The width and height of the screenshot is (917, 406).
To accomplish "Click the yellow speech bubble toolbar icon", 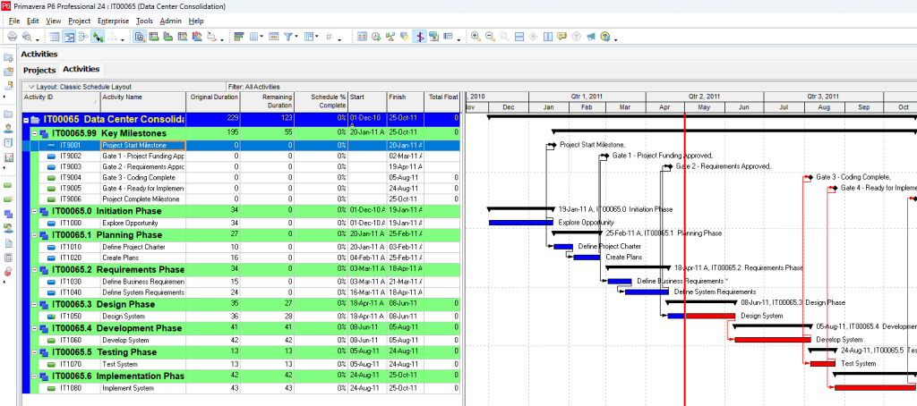I will [561, 37].
